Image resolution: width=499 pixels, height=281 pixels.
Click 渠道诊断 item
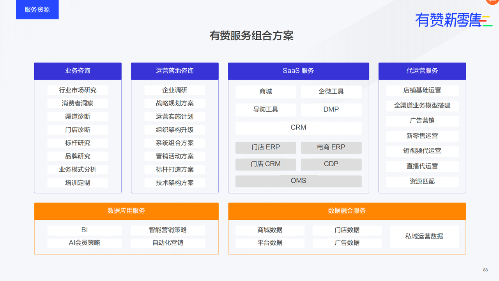(x=78, y=117)
